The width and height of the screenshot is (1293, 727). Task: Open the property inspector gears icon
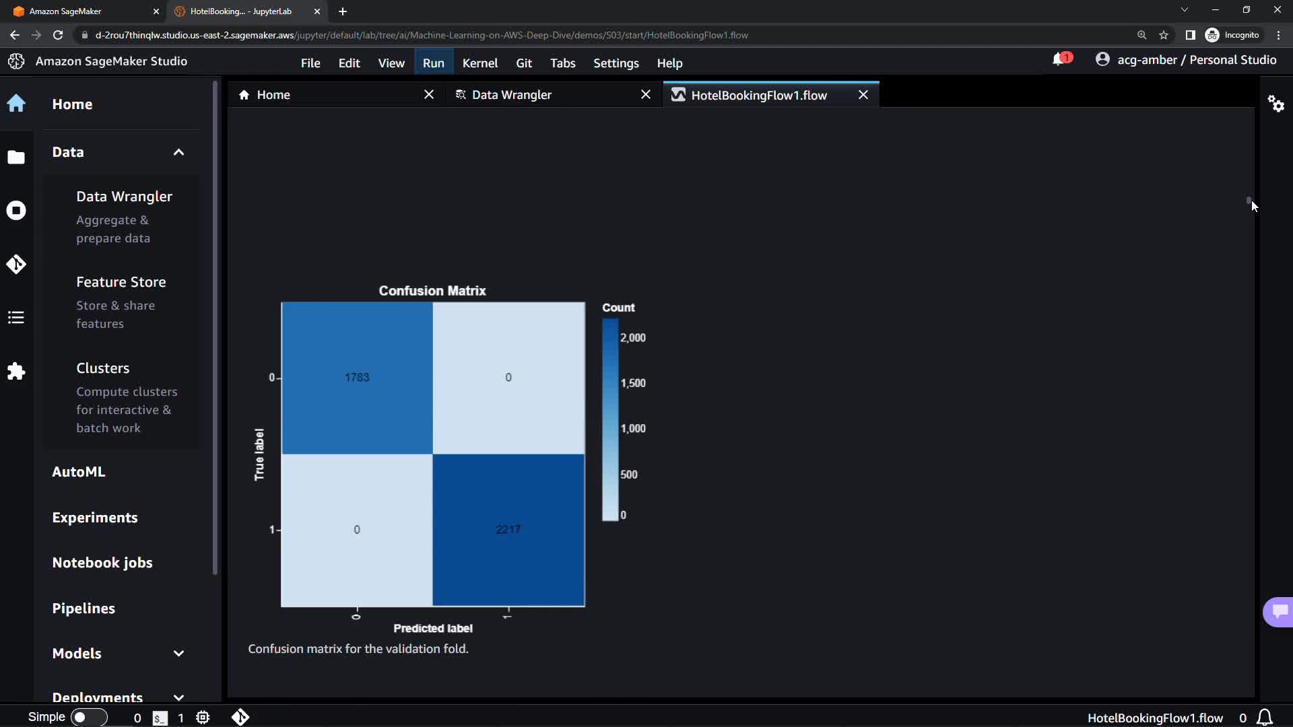pyautogui.click(x=1275, y=104)
